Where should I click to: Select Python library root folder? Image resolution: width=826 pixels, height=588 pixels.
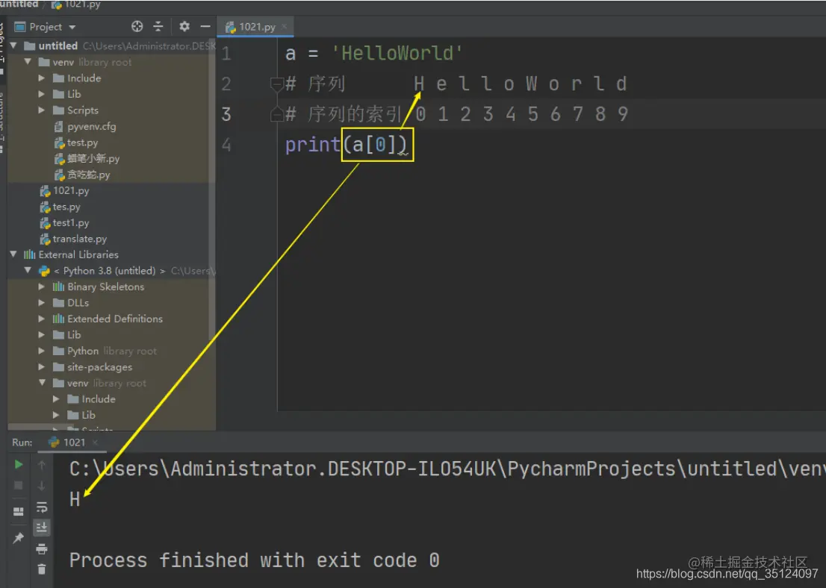point(105,351)
